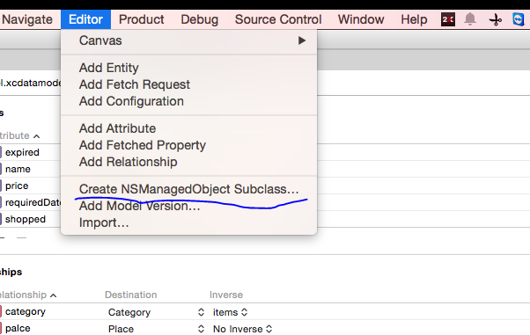The height and width of the screenshot is (335, 530).
Task: Click the 2X menu bar icon
Action: 448,19
